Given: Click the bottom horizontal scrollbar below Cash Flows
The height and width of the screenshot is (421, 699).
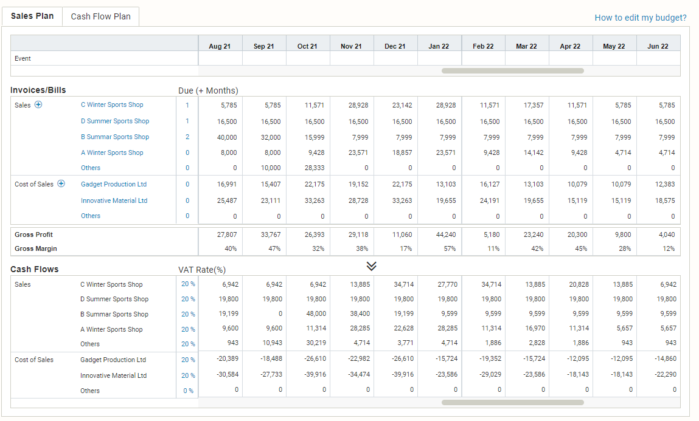Looking at the screenshot, I should coord(513,402).
